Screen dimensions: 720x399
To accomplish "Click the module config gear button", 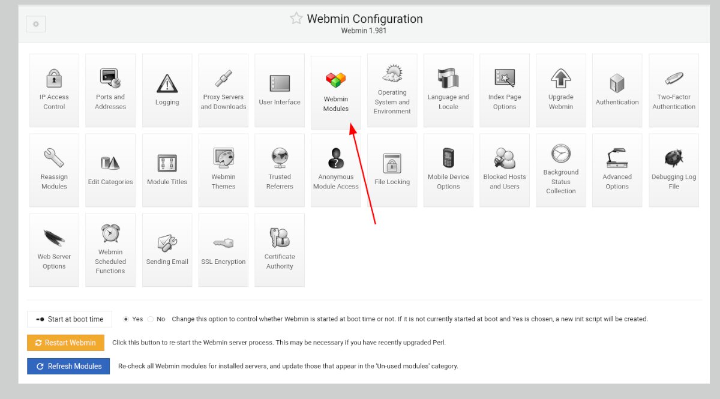I will coord(36,24).
